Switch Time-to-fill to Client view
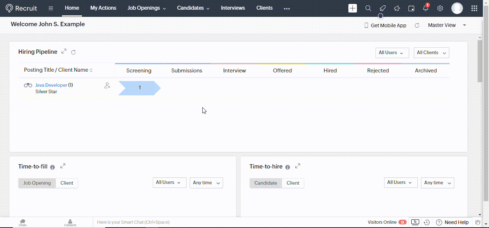489x228 pixels. (x=67, y=183)
